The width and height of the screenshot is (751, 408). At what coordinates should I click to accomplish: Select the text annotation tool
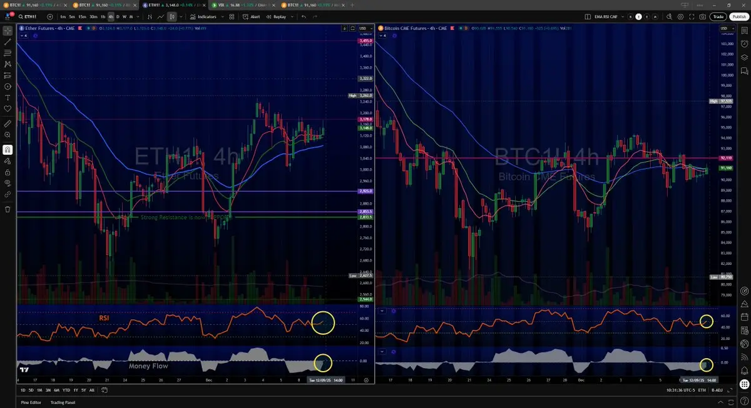pyautogui.click(x=8, y=97)
